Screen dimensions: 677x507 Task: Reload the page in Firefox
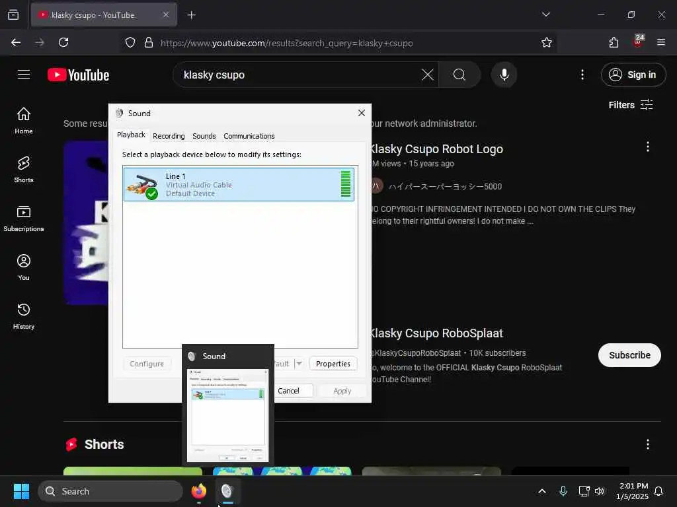tap(63, 42)
